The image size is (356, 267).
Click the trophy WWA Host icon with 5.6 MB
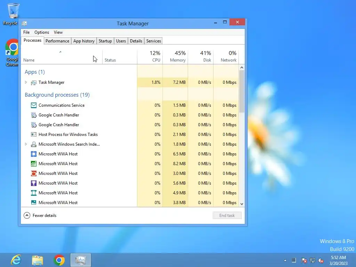[x=34, y=183]
